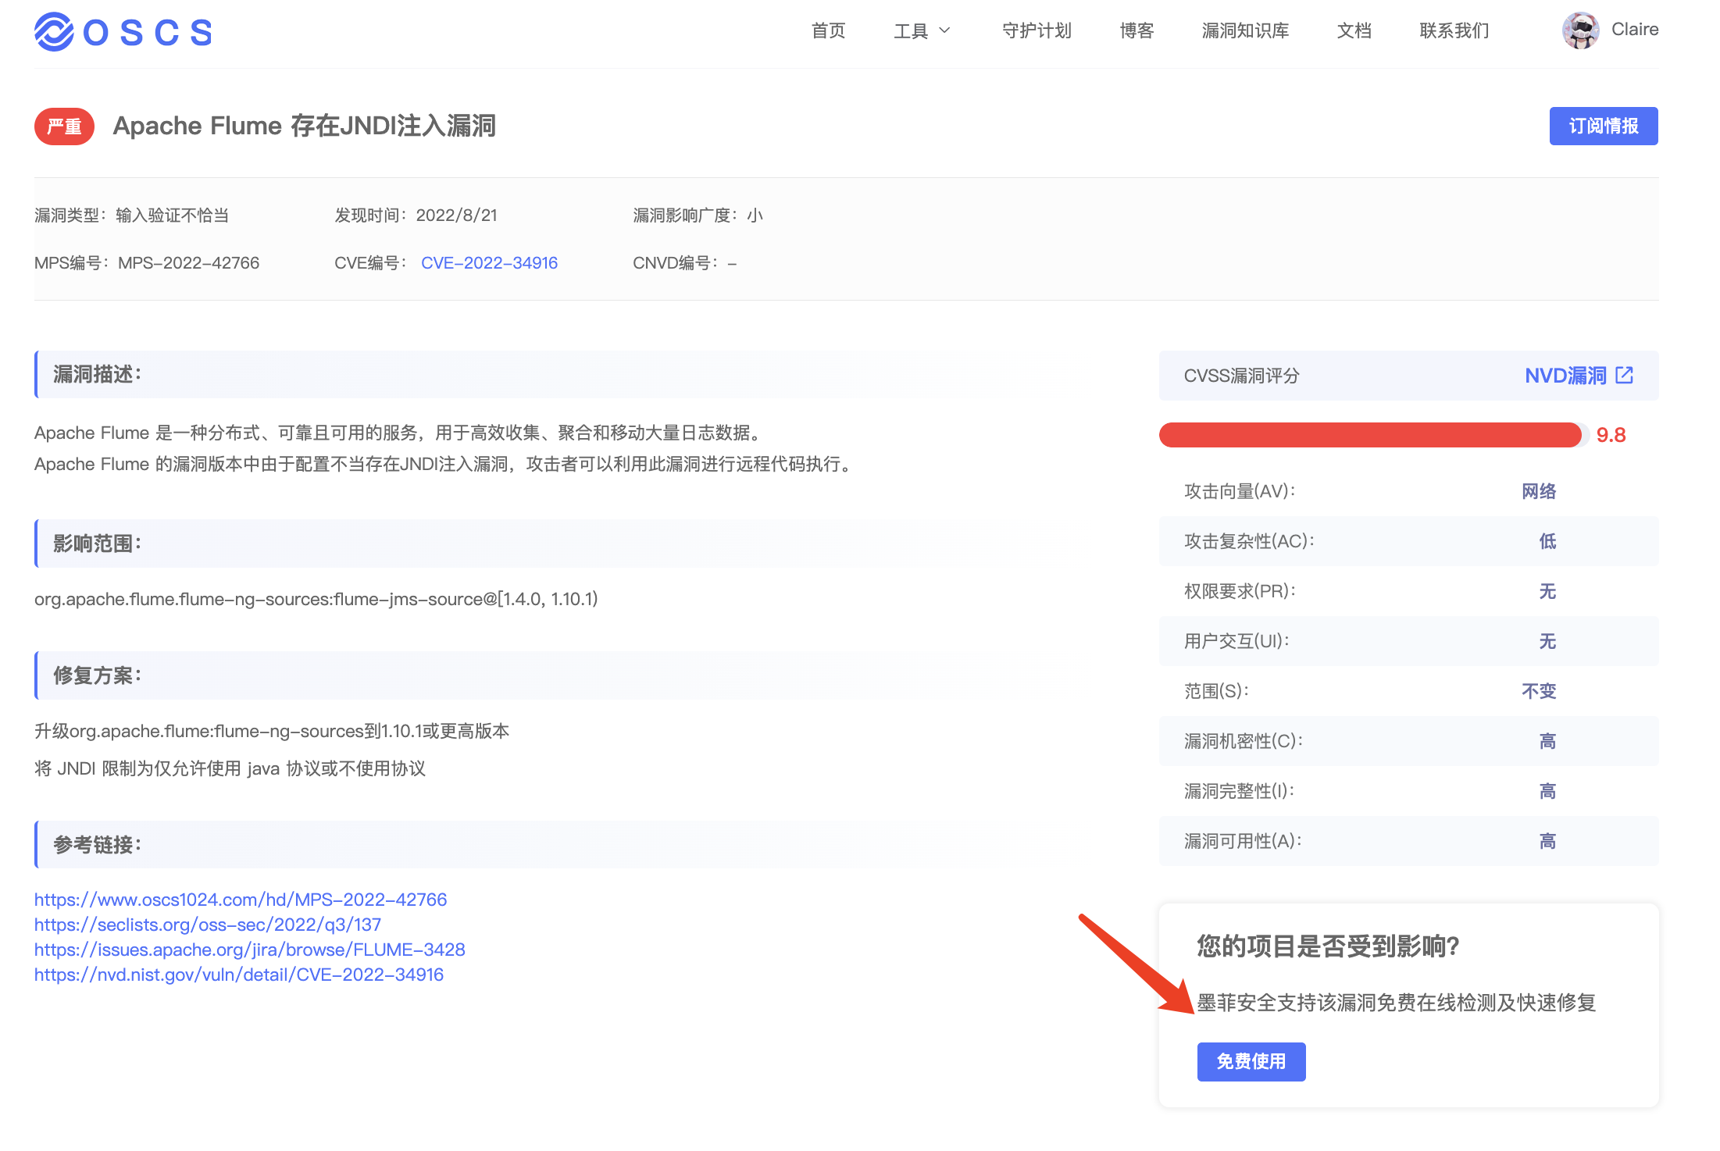Open the CVE-2022-34916 identifier link
The image size is (1720, 1151).
pos(489,263)
